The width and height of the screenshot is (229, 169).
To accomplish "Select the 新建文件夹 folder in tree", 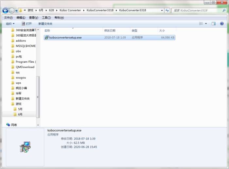I will click(x=20, y=98).
